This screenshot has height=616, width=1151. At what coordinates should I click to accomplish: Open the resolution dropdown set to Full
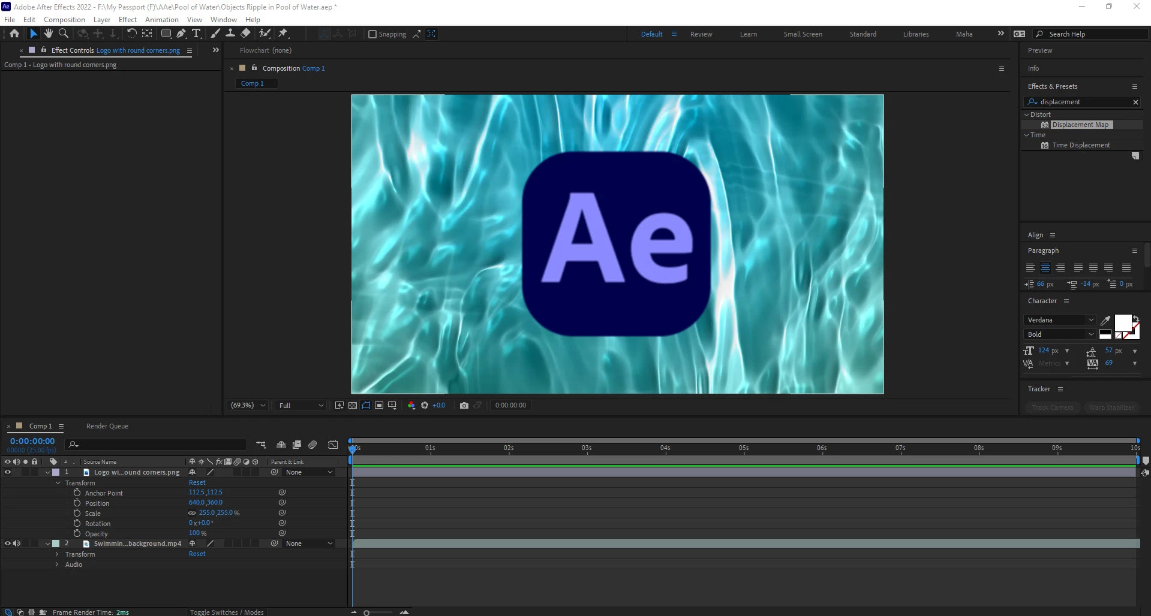(301, 406)
